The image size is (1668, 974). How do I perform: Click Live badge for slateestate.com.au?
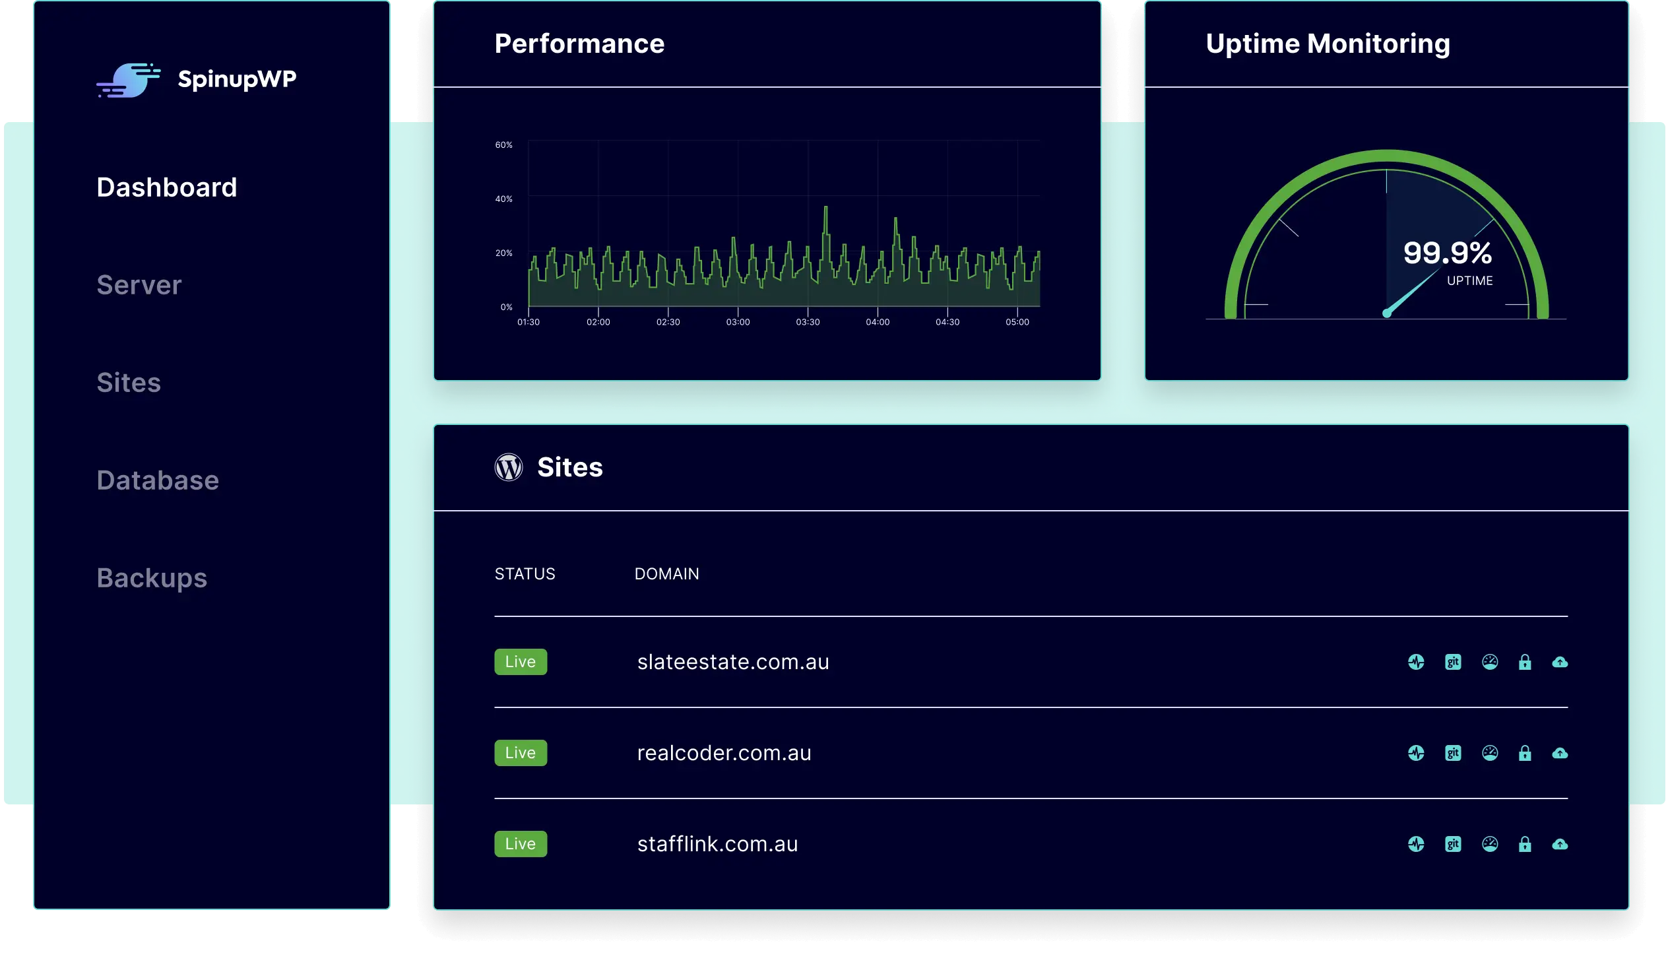[x=521, y=662]
